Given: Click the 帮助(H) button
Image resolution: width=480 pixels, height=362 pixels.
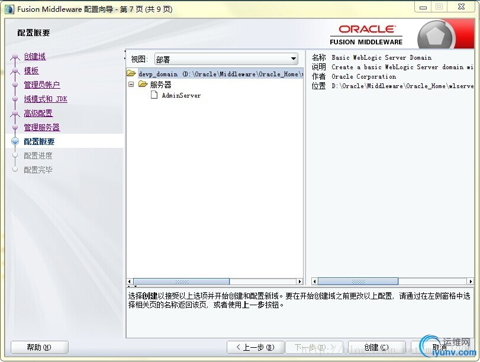Looking at the screenshot, I should 40,347.
